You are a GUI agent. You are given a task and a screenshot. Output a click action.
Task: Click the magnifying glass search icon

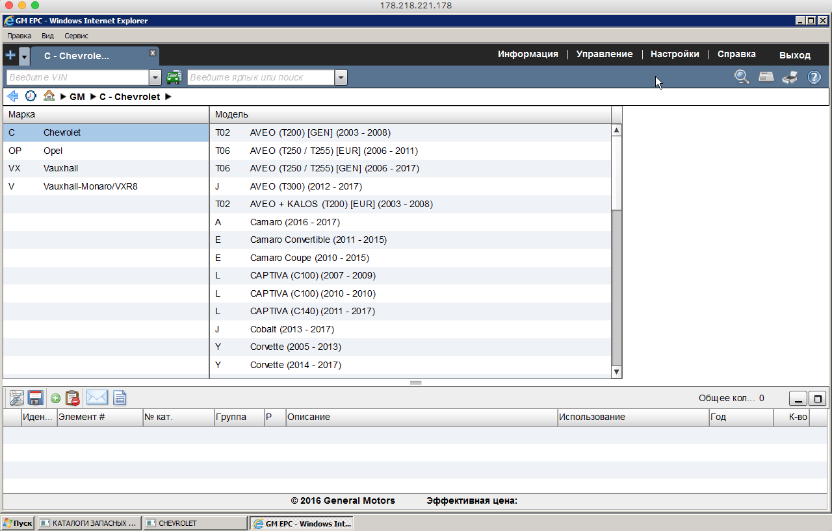[742, 77]
